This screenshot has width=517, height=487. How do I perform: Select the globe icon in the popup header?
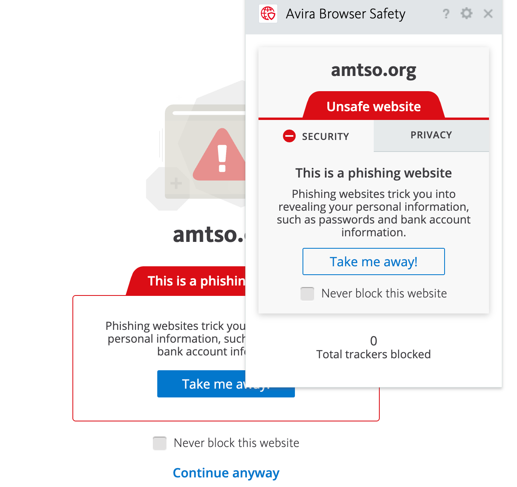coord(268,13)
